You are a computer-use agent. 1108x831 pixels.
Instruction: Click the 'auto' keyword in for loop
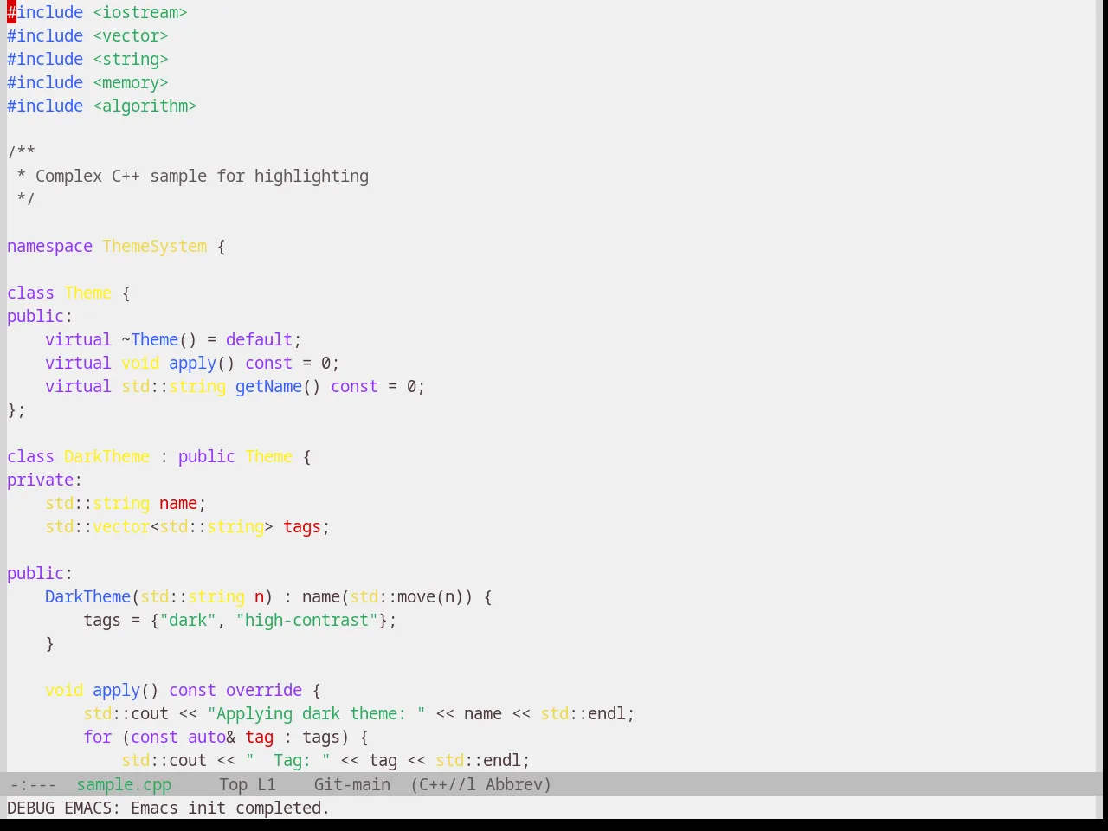(x=207, y=737)
